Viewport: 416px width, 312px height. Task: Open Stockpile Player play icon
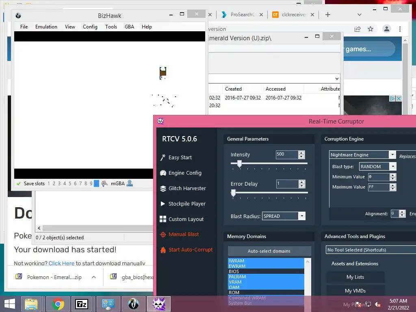tap(163, 204)
